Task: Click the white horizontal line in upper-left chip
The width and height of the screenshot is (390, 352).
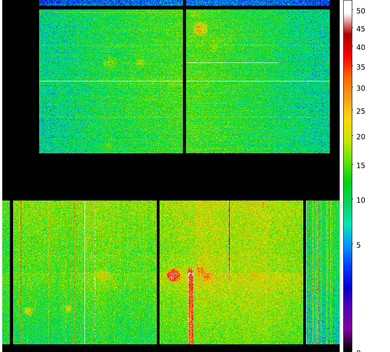Action: pos(111,81)
